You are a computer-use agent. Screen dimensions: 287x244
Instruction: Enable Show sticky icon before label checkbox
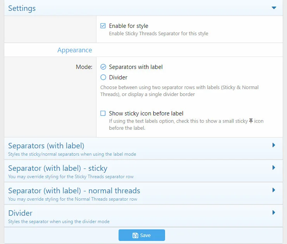103,113
